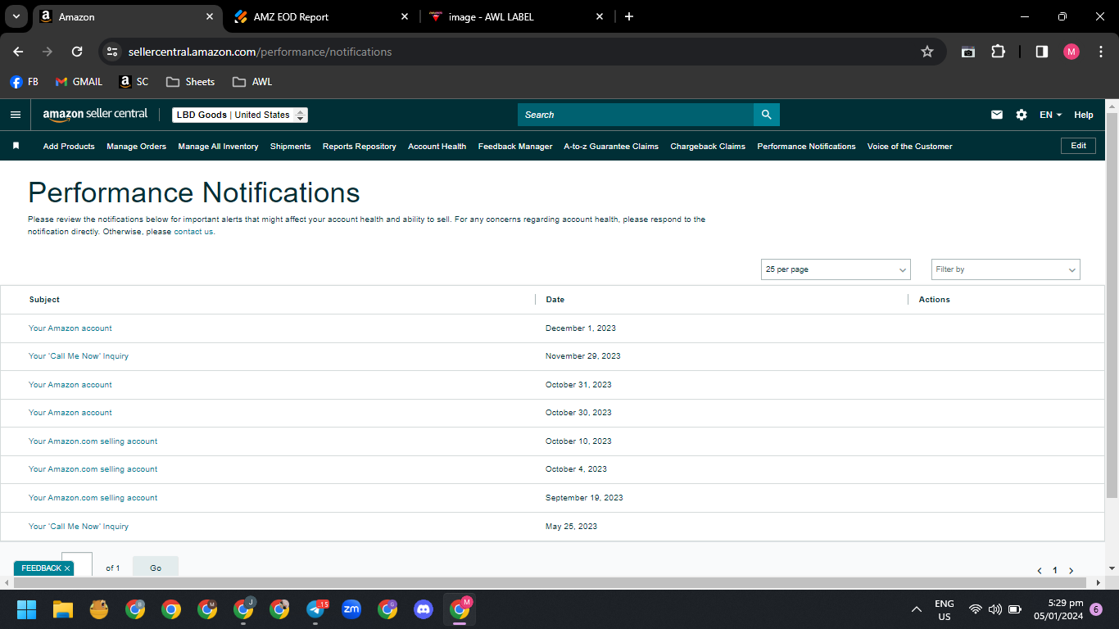Go back using the browser back arrow
This screenshot has height=629, width=1119.
tap(18, 52)
